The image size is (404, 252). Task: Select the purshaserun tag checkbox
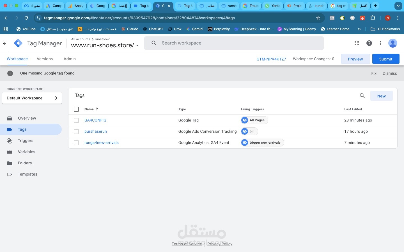click(76, 132)
